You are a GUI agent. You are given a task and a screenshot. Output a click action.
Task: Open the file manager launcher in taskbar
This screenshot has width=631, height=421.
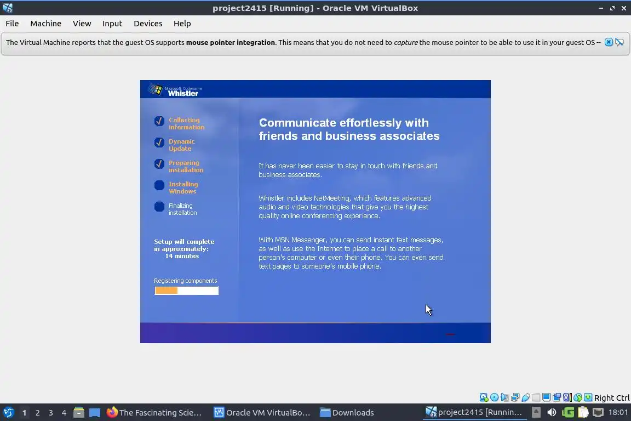[x=79, y=413]
